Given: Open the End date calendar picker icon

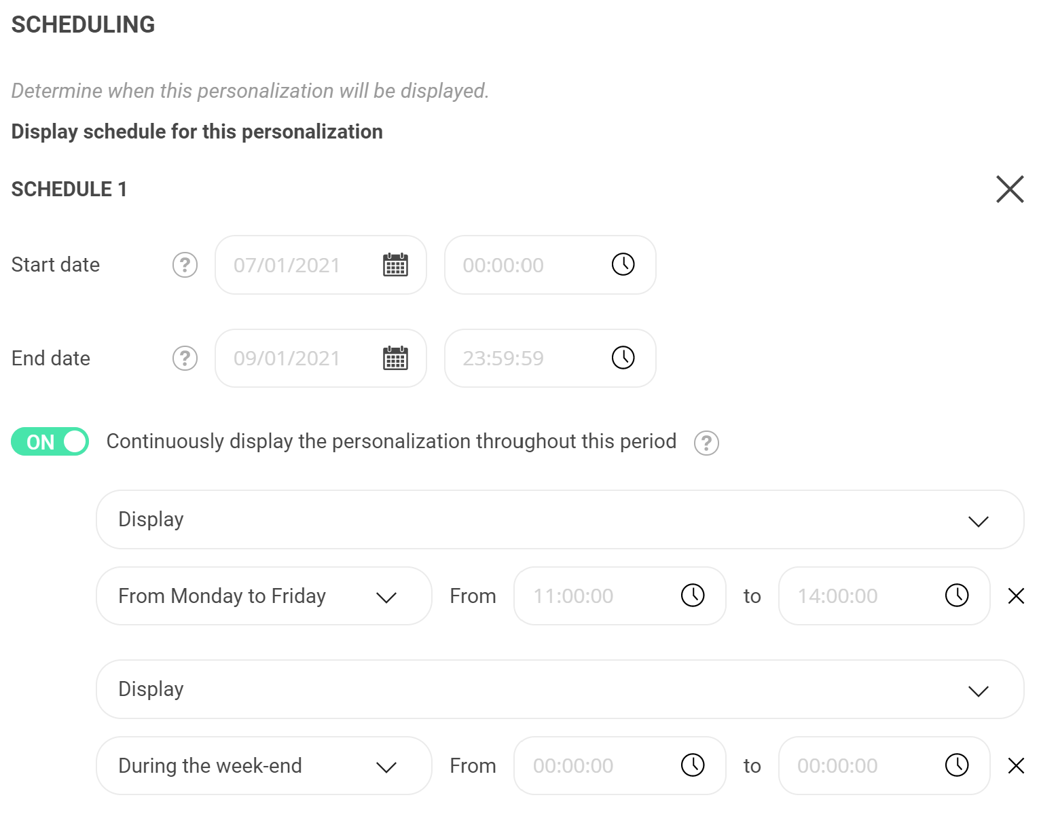Looking at the screenshot, I should coord(395,358).
